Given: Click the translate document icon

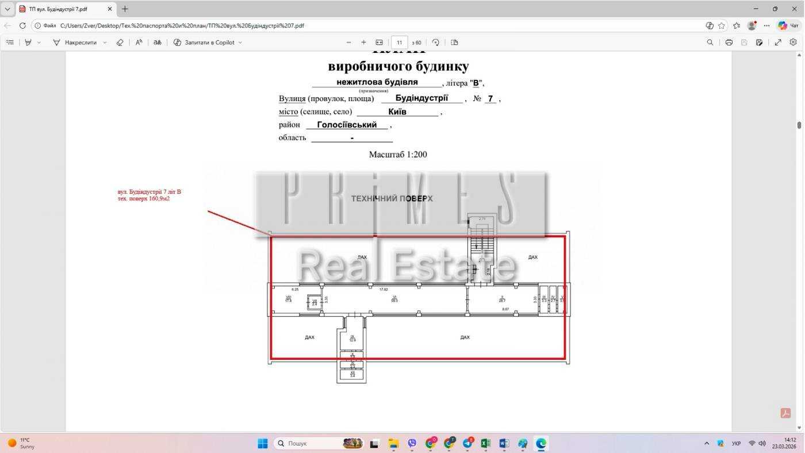Looking at the screenshot, I should pyautogui.click(x=157, y=43).
